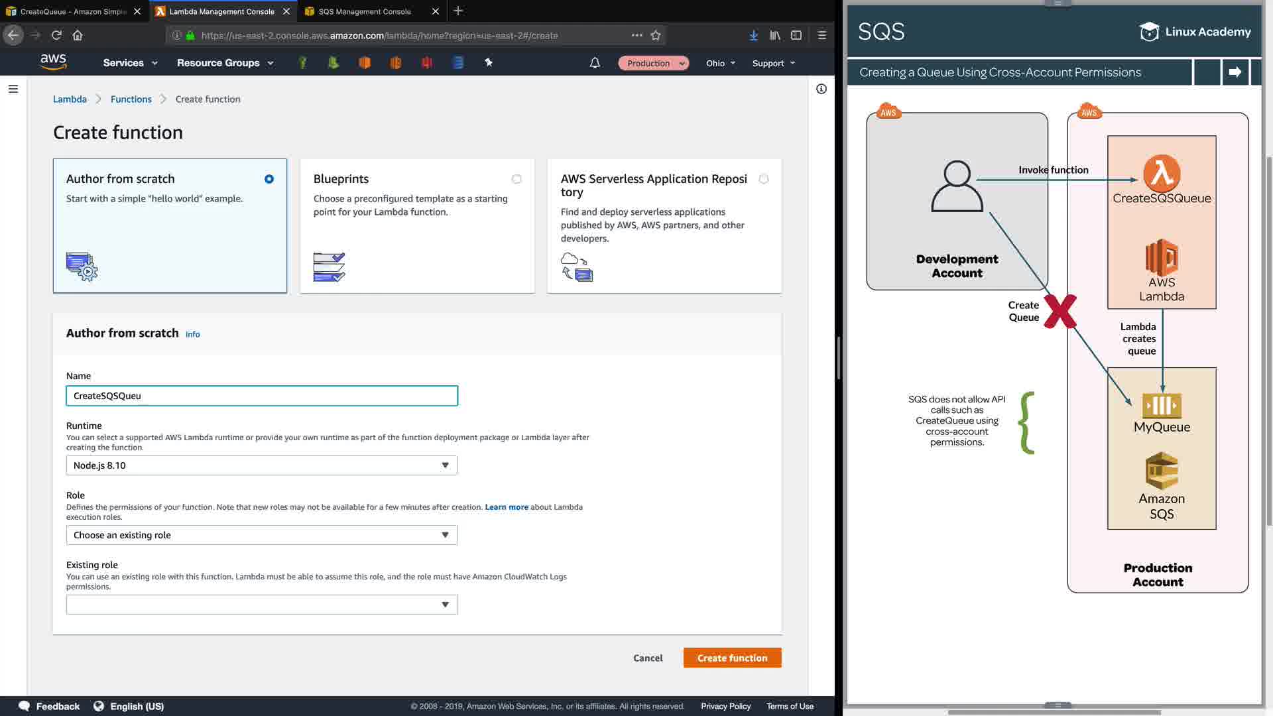Reload the page using refresh icon

point(56,35)
